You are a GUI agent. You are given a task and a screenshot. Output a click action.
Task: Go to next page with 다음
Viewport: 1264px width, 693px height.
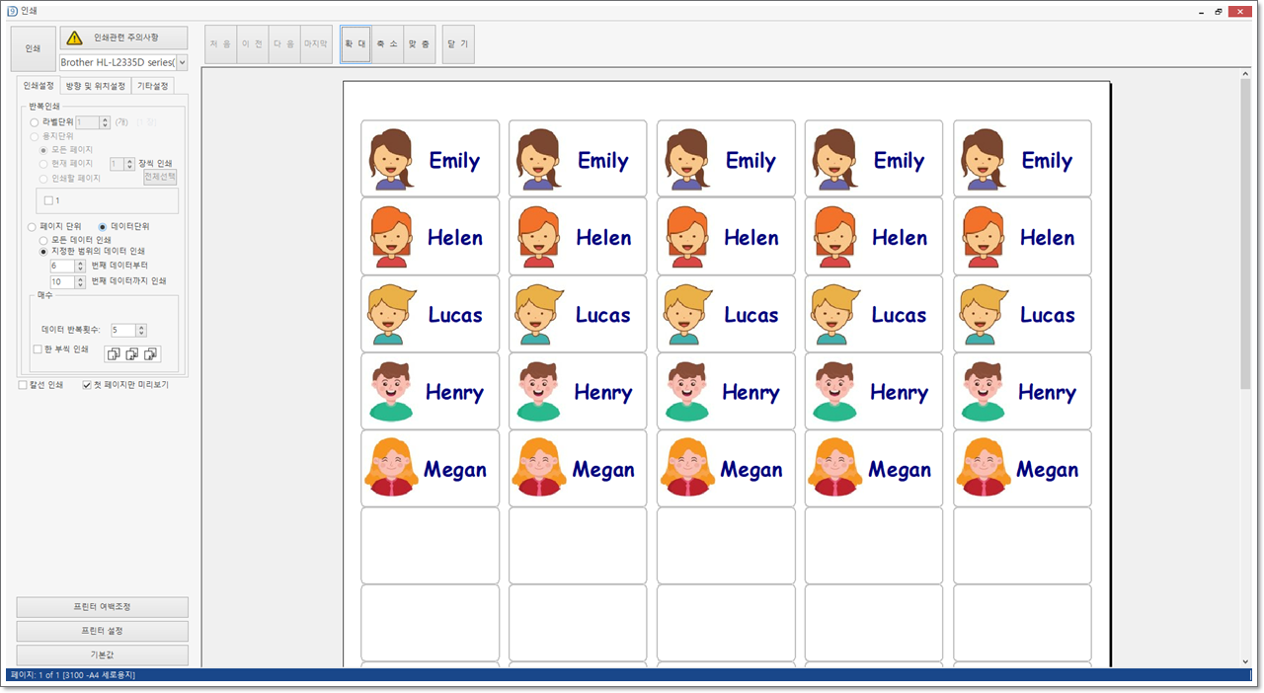point(284,44)
